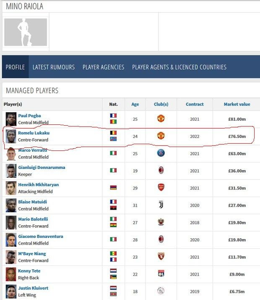Click PSG club crest for Verratti
Image resolution: width=260 pixels, height=300 pixels.
pyautogui.click(x=161, y=153)
